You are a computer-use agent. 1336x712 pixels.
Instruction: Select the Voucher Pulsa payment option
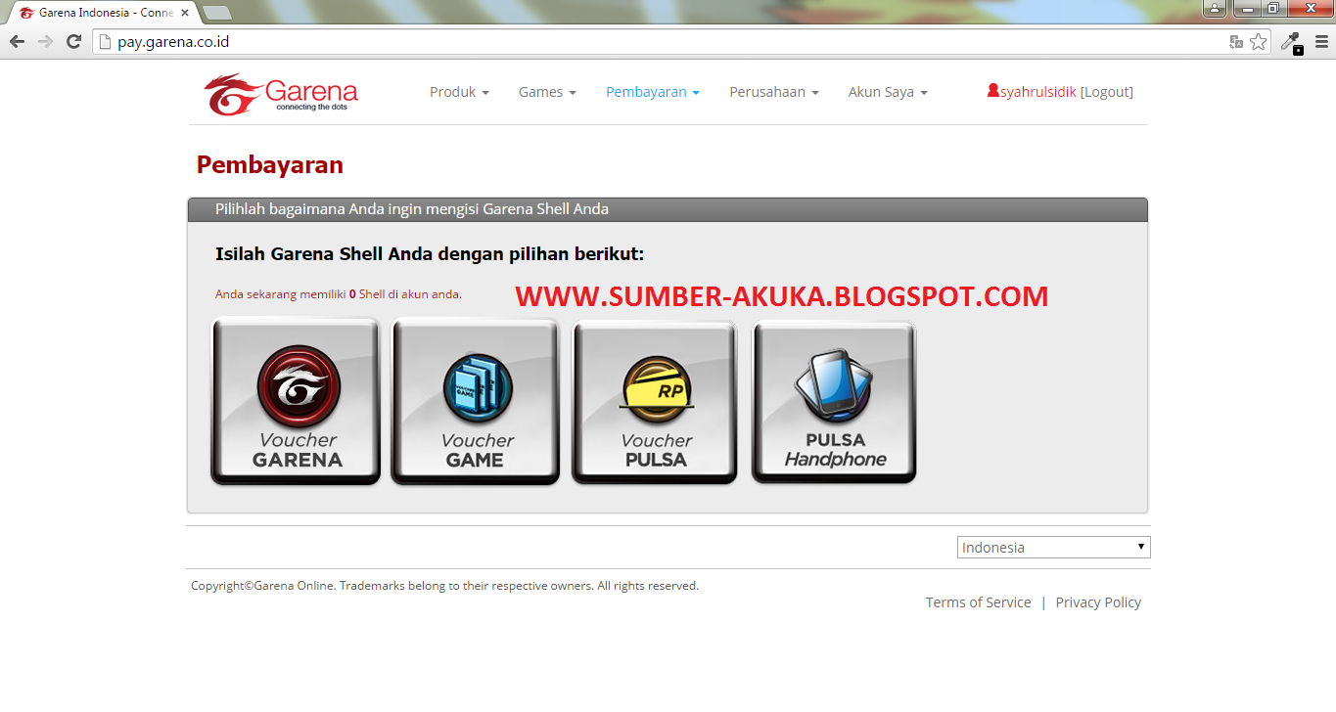[655, 402]
